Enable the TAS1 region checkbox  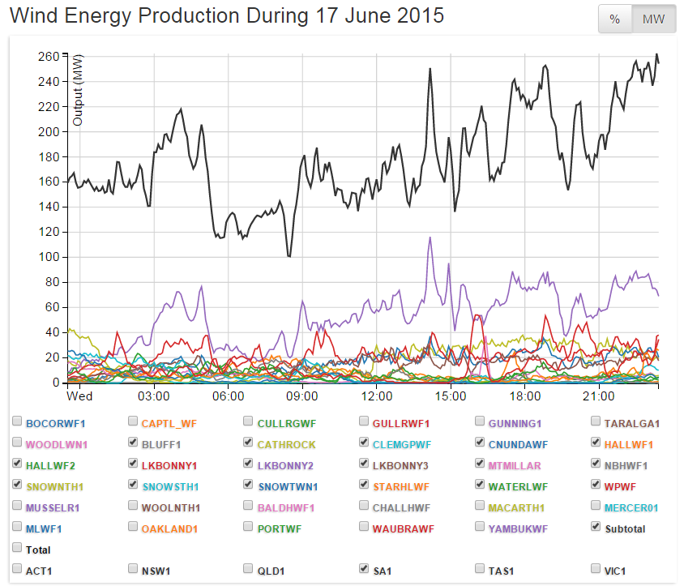coord(481,570)
